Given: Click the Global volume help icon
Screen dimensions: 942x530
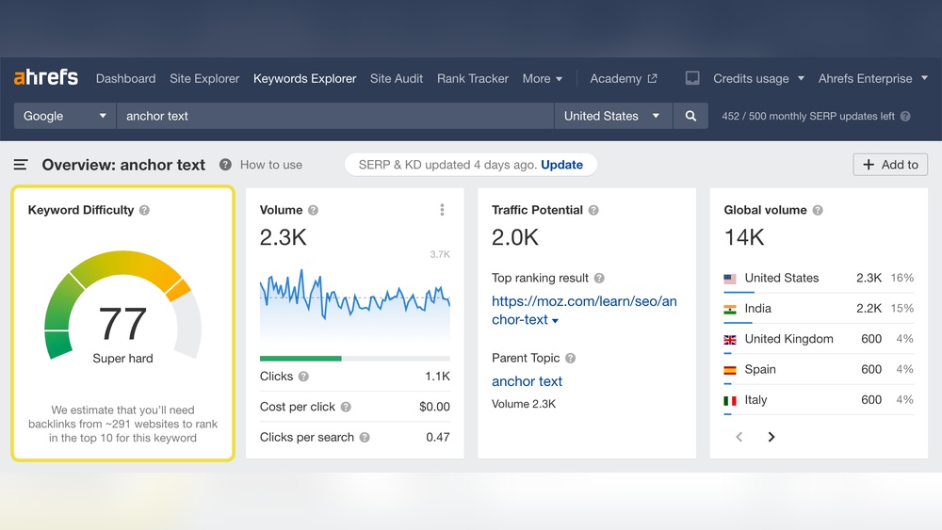Looking at the screenshot, I should pyautogui.click(x=818, y=210).
